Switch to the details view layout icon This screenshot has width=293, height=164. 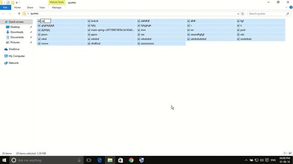(285, 153)
